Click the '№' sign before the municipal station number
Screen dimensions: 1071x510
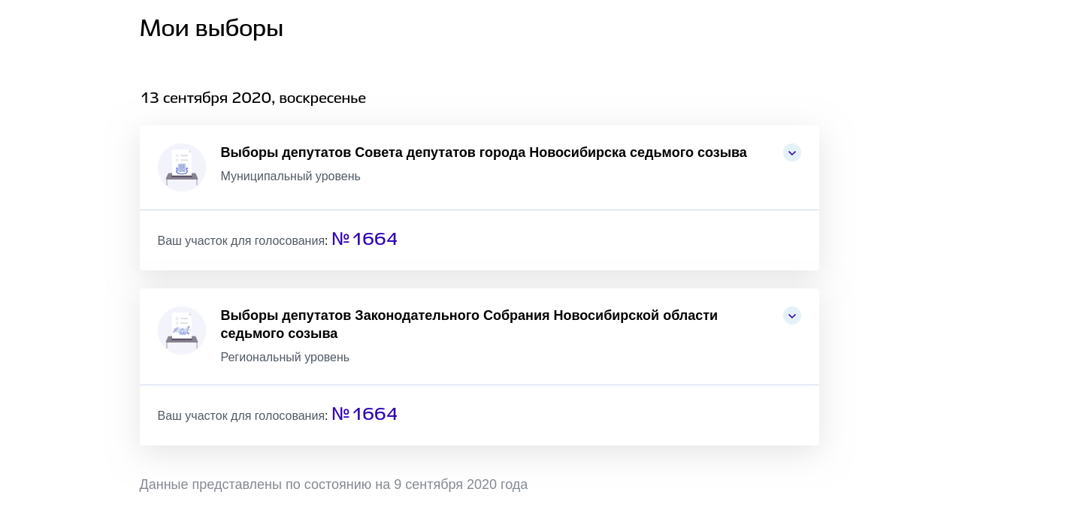click(340, 240)
